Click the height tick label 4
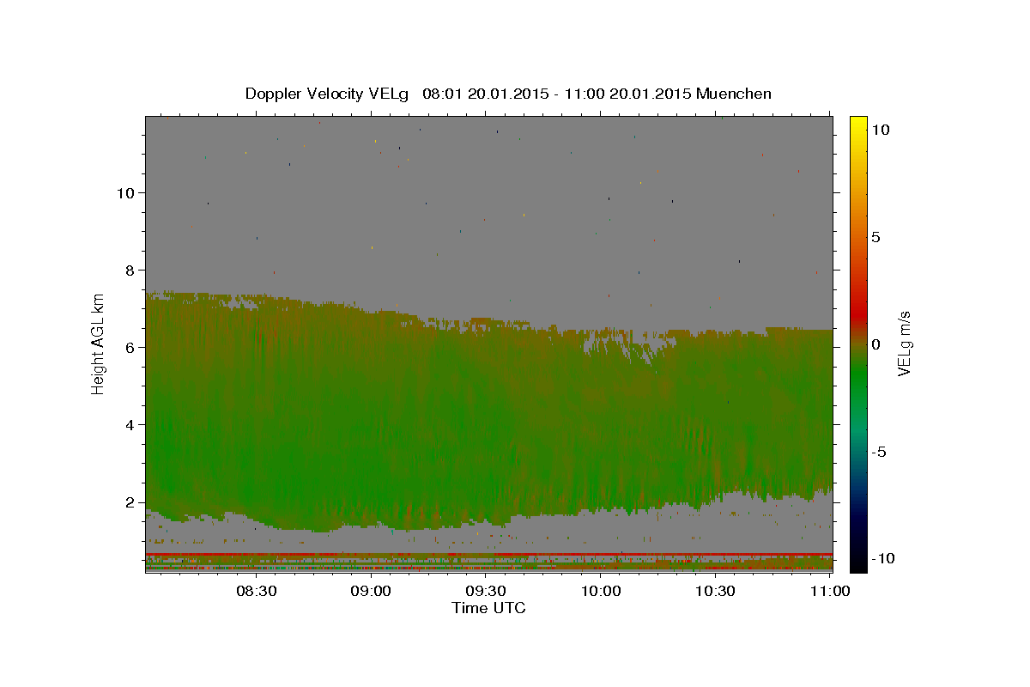 [x=130, y=424]
